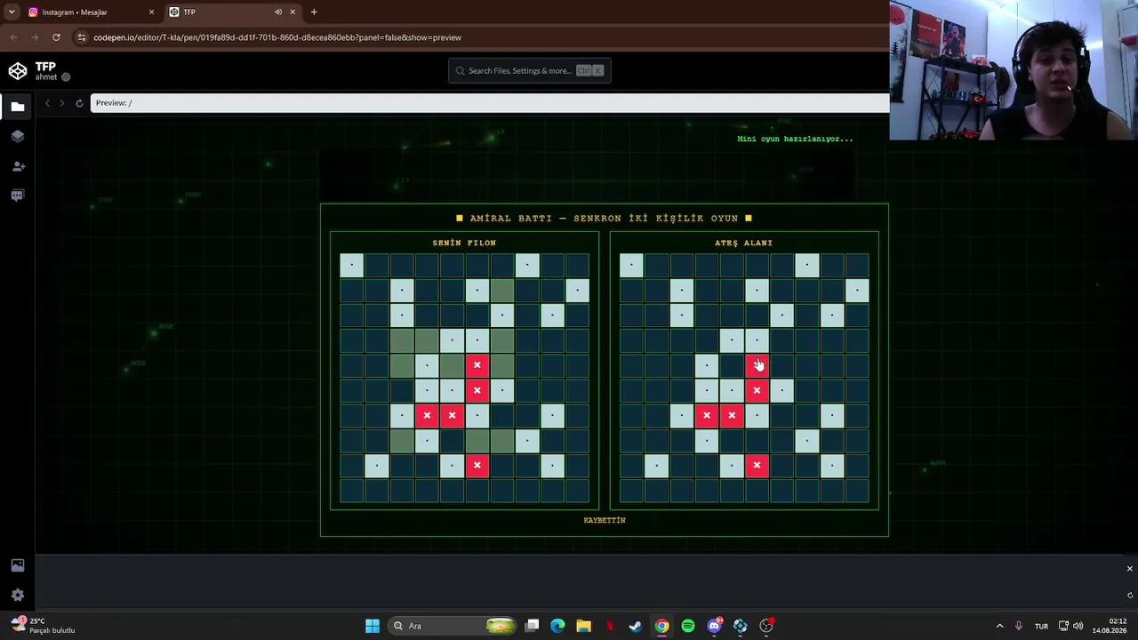Focus Search Files, Settings & more field
The width and height of the screenshot is (1138, 640).
click(530, 71)
